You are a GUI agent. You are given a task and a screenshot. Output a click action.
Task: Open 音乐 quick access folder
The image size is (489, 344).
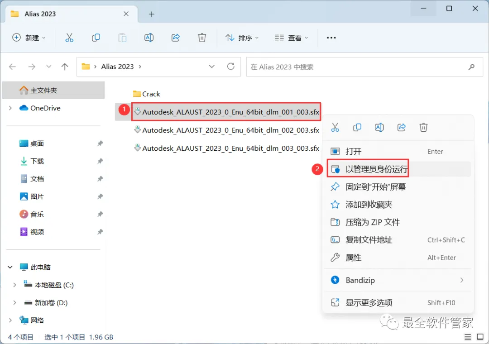[x=37, y=214]
